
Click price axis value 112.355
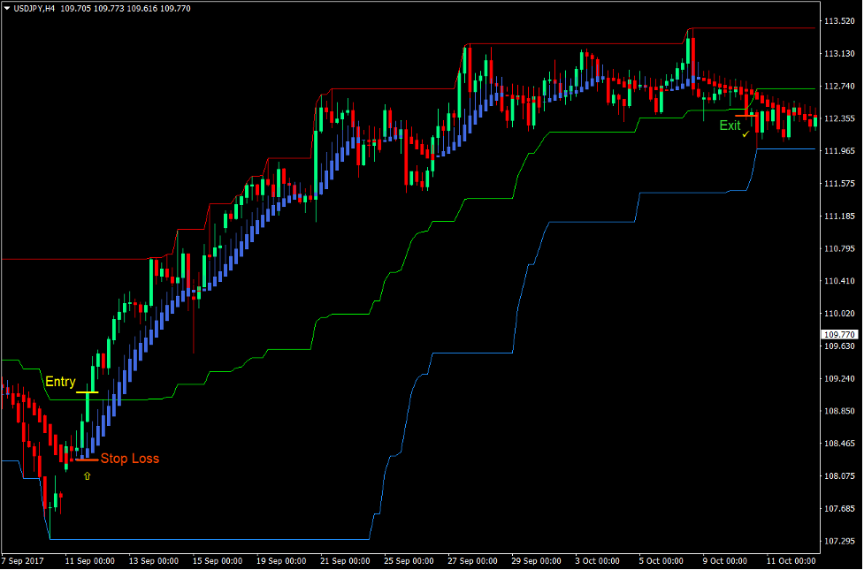(839, 118)
